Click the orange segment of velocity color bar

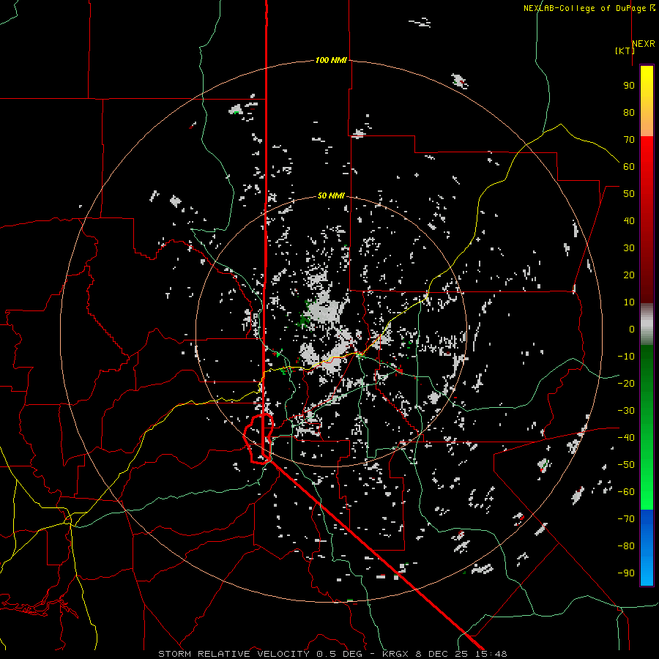pyautogui.click(x=647, y=124)
